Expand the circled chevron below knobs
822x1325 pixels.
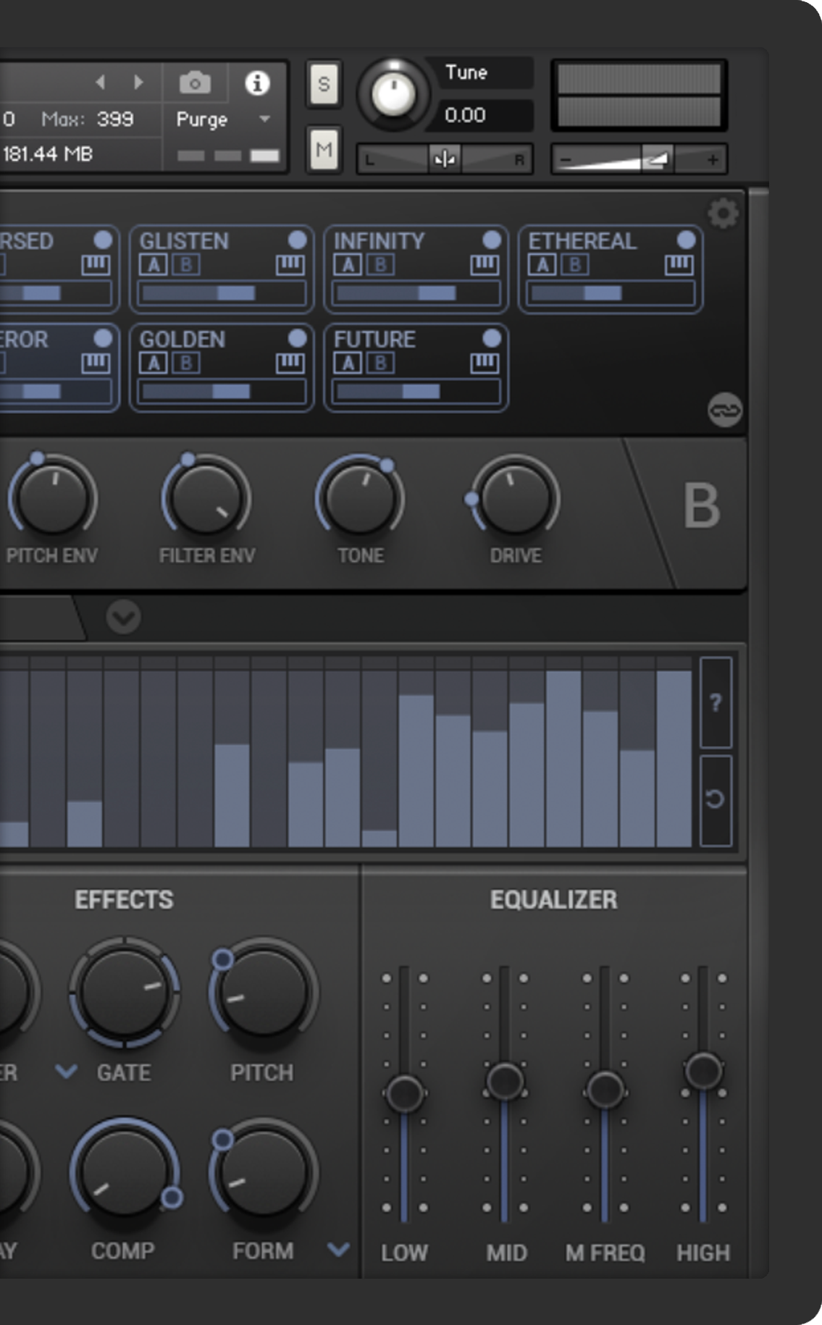pyautogui.click(x=123, y=617)
